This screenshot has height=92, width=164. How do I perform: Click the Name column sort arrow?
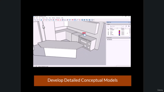pos(117,28)
